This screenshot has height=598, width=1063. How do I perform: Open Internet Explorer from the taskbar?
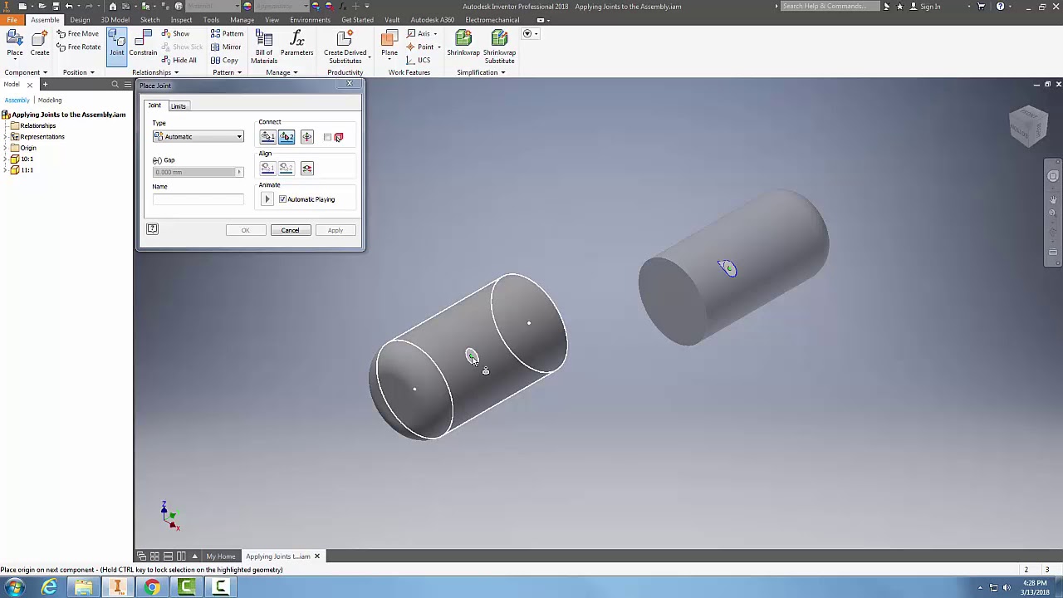(50, 588)
